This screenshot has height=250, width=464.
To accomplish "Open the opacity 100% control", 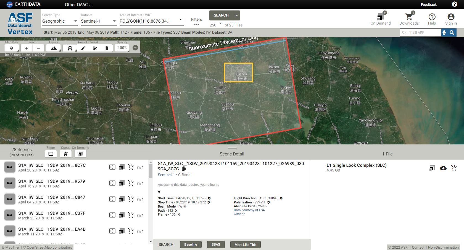I will click(x=122, y=48).
